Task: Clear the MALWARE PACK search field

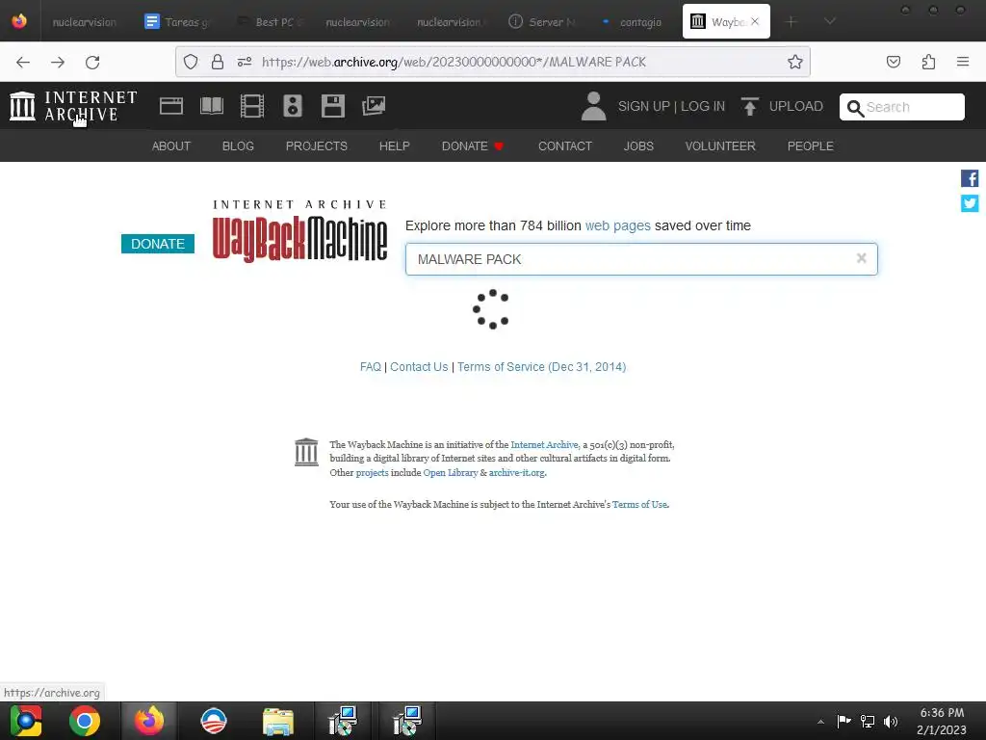Action: tap(862, 258)
